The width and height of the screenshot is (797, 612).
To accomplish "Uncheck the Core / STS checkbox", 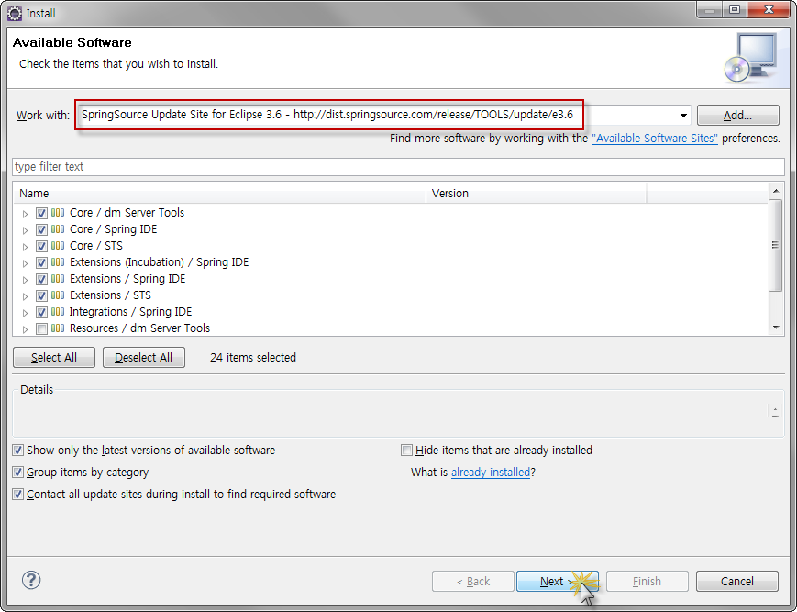I will pos(41,246).
